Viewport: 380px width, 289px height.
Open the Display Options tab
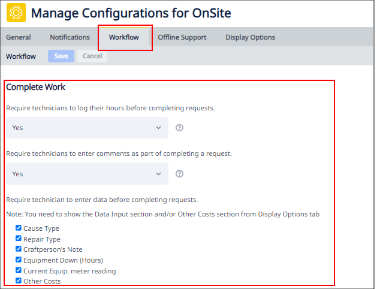250,37
